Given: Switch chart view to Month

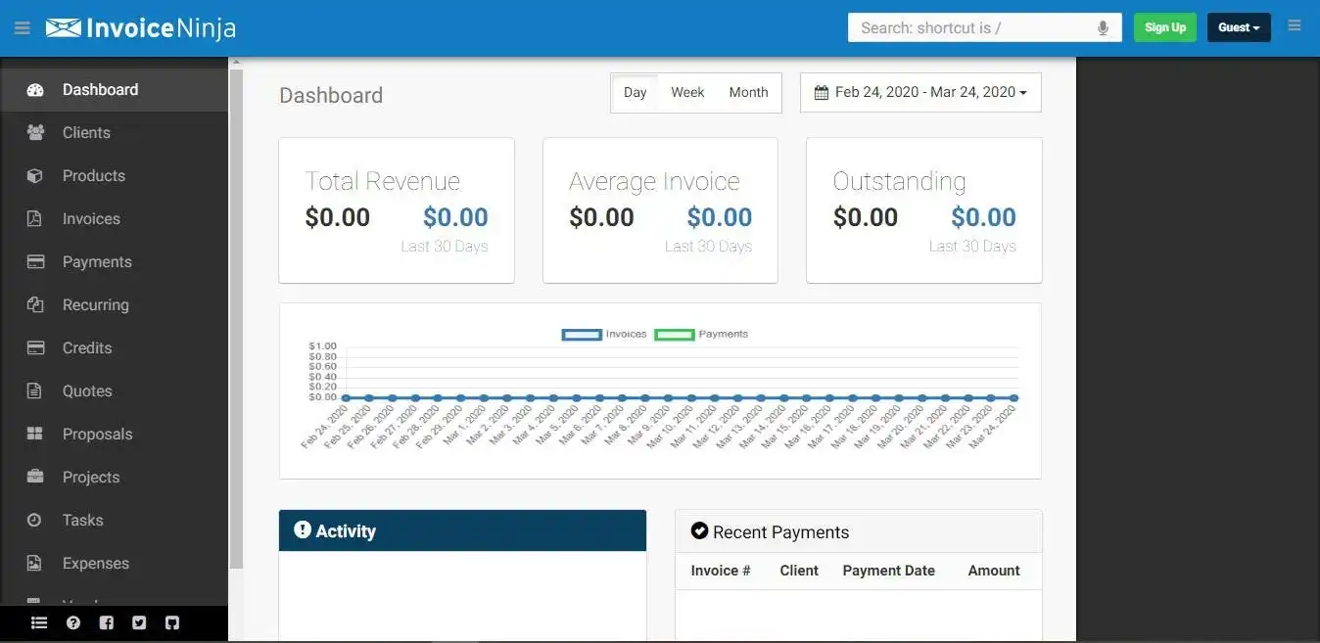Looking at the screenshot, I should pos(747,91).
